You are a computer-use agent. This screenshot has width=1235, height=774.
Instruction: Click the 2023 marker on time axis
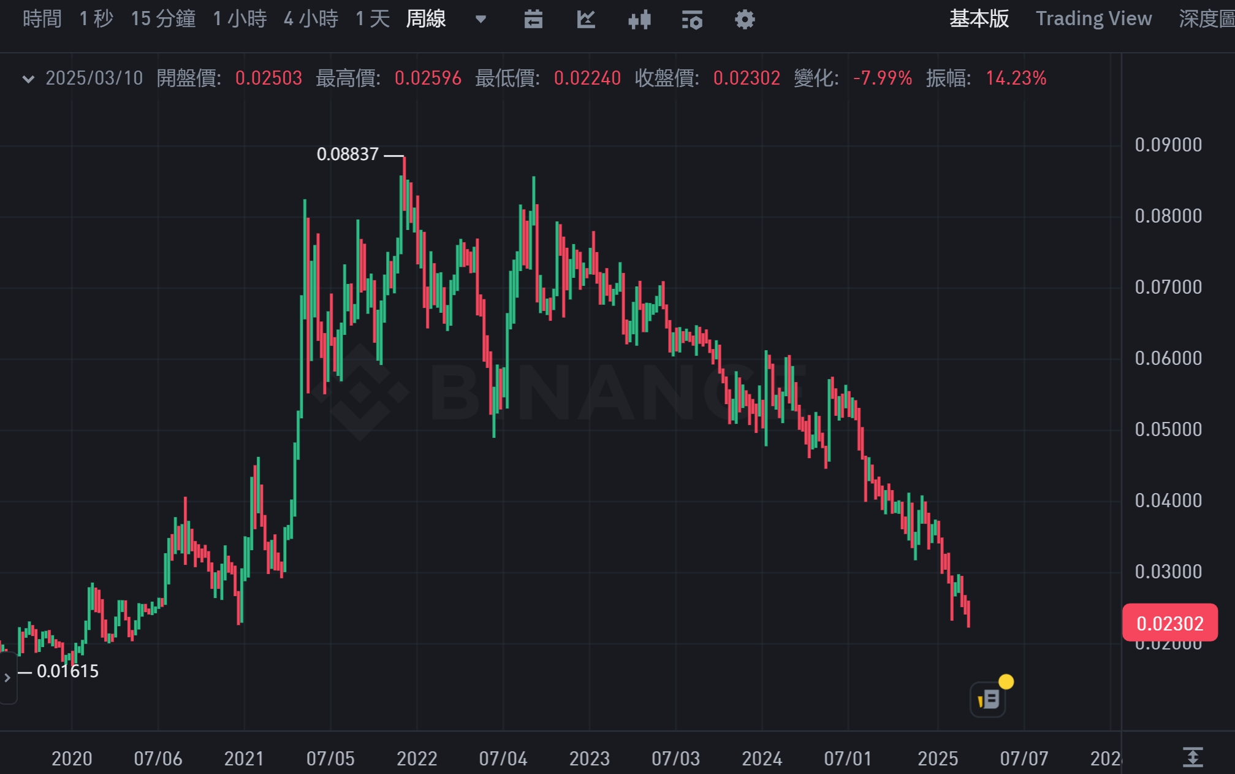pyautogui.click(x=589, y=759)
